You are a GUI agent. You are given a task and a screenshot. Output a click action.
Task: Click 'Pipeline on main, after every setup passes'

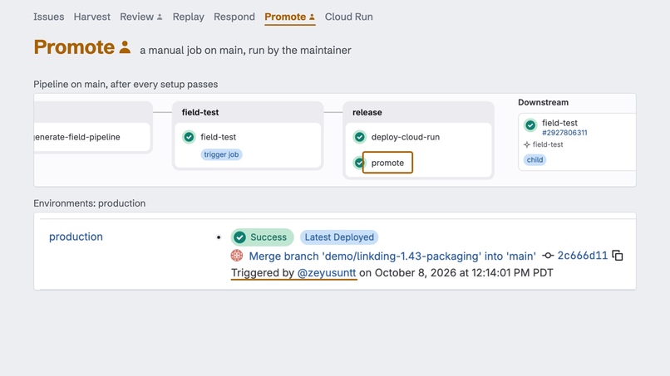126,84
